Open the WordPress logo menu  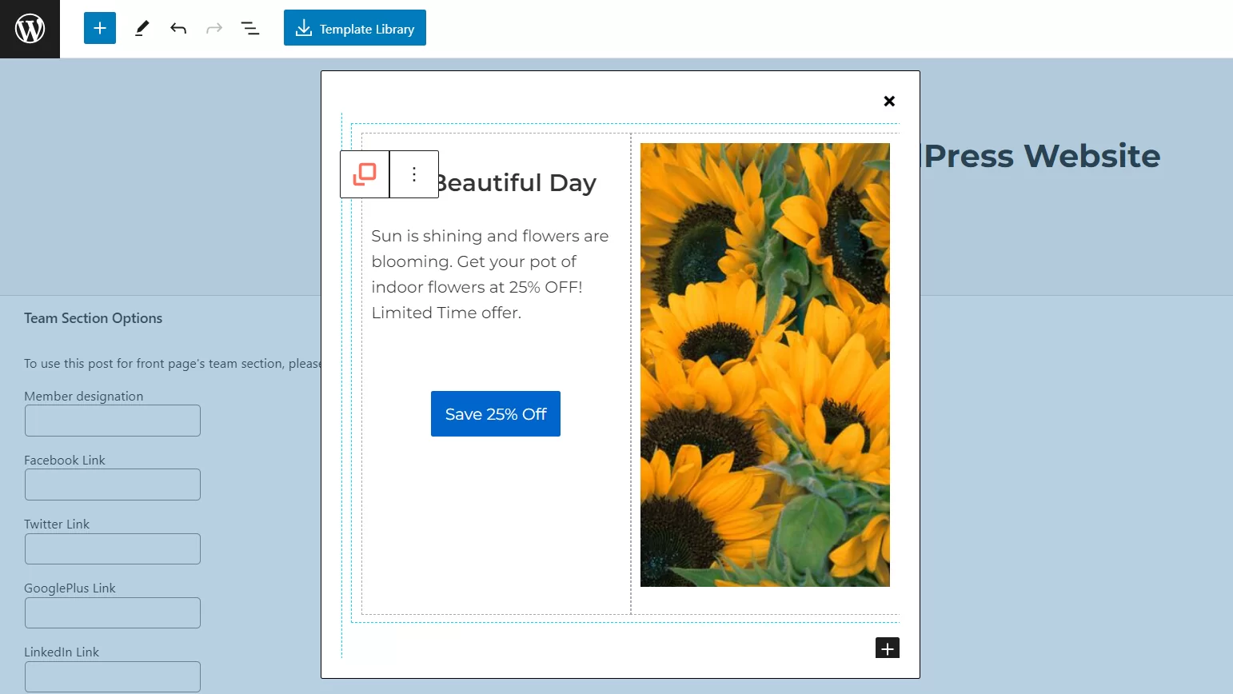click(30, 29)
